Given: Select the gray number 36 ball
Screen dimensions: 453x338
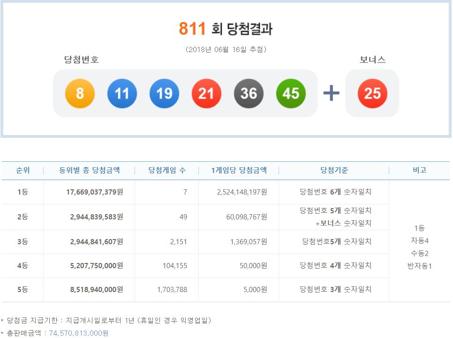Looking at the screenshot, I should 249,93.
